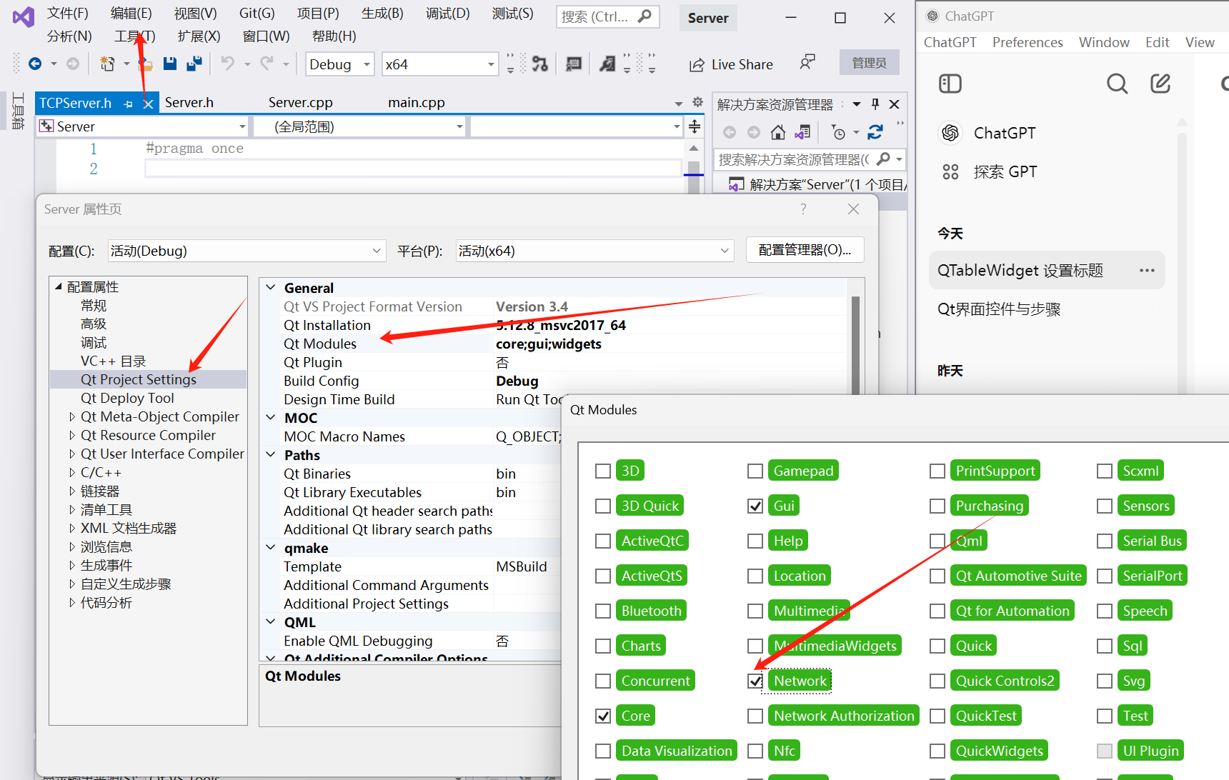Expand the Qt Meta-Object Compiler node
1229x780 pixels.
71,416
